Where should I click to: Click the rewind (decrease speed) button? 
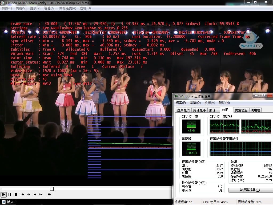29,195
